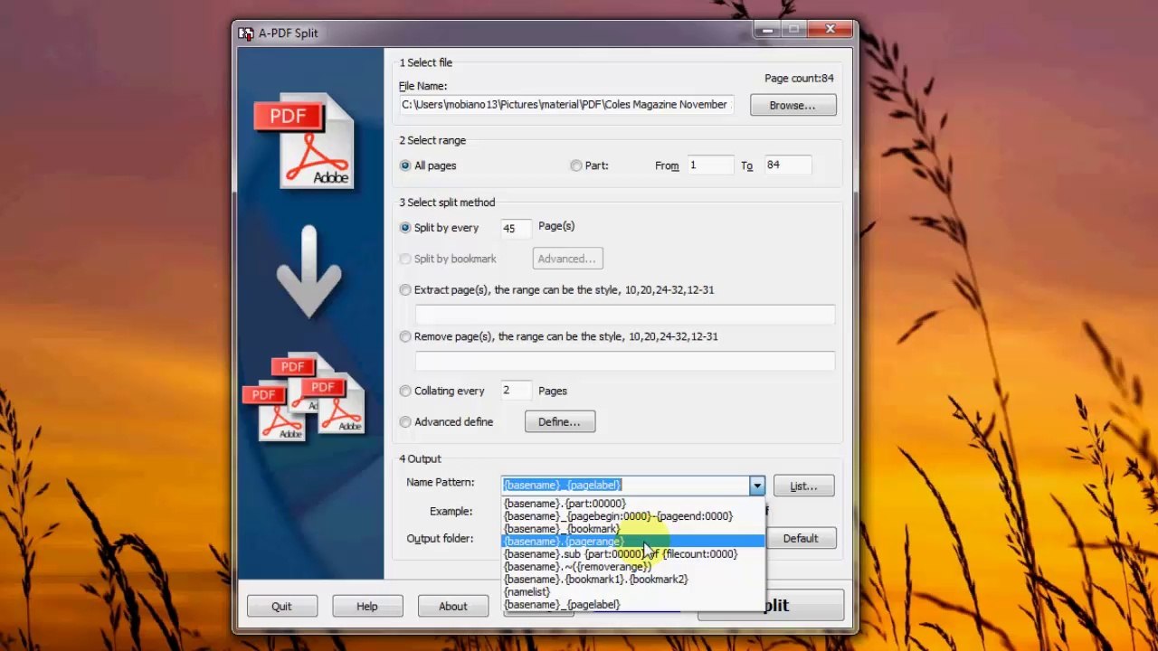Click the Browse button
This screenshot has height=651, width=1158.
coord(793,106)
